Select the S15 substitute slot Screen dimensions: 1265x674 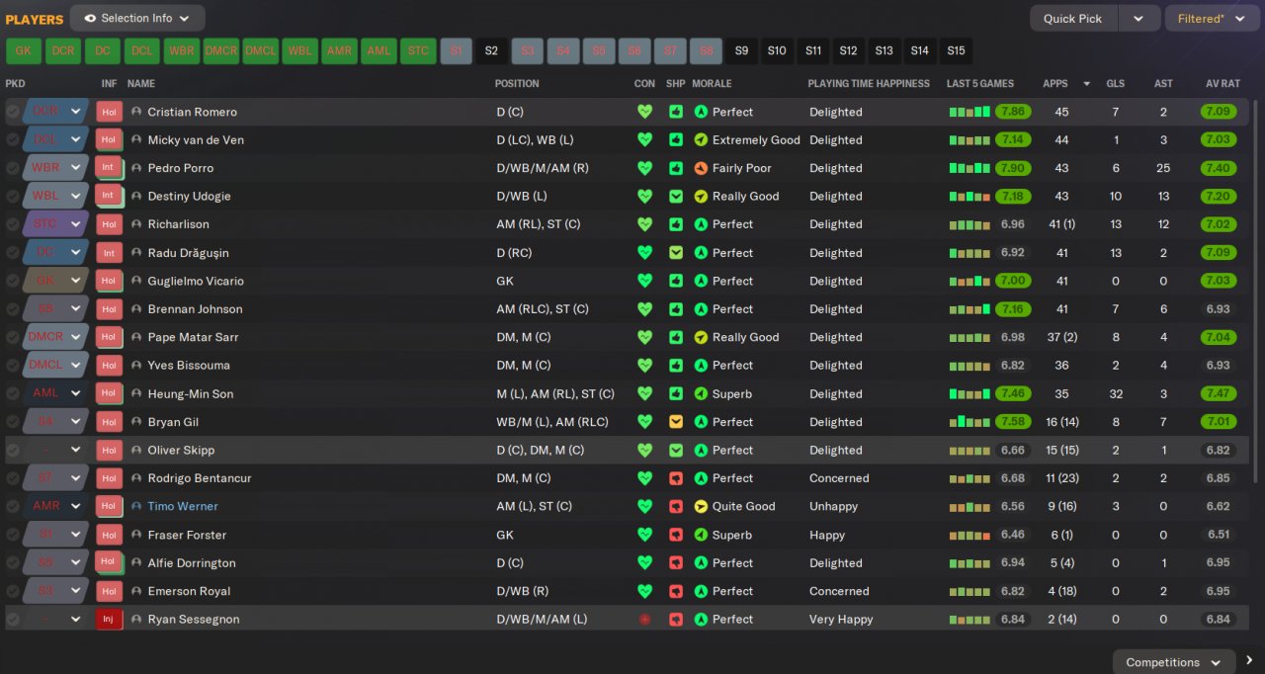956,50
